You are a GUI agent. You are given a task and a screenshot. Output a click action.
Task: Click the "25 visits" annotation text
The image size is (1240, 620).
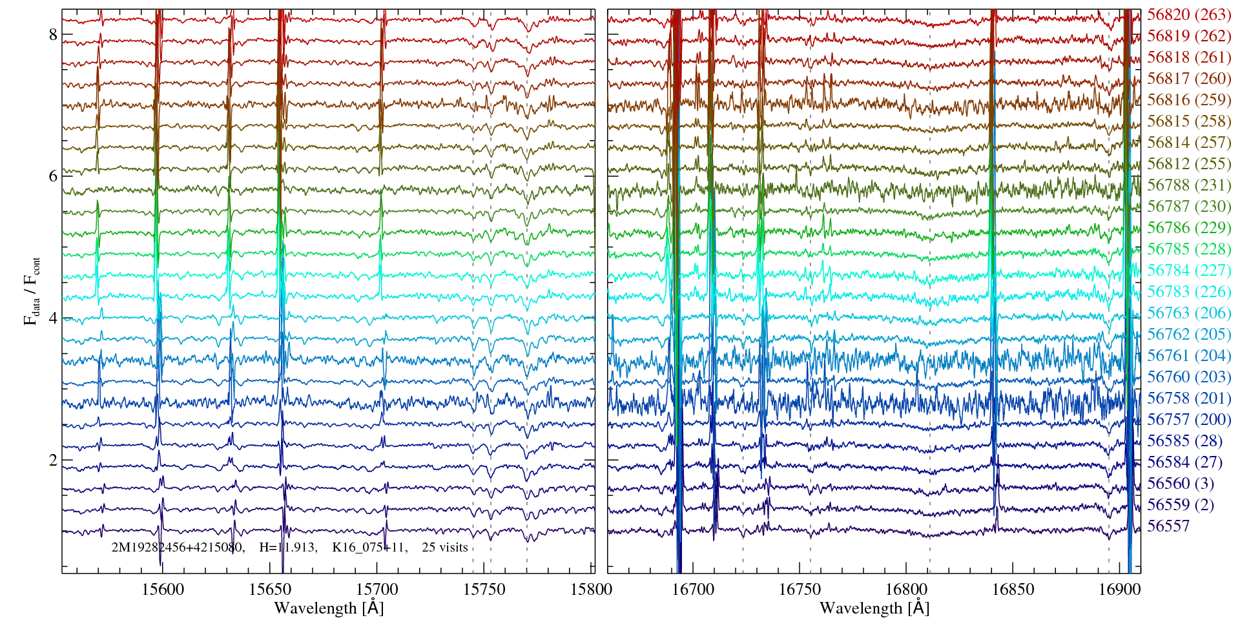click(444, 548)
